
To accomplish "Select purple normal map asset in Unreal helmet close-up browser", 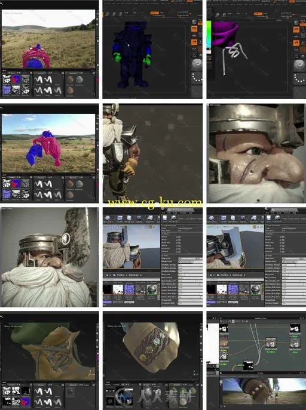I will click(233, 289).
